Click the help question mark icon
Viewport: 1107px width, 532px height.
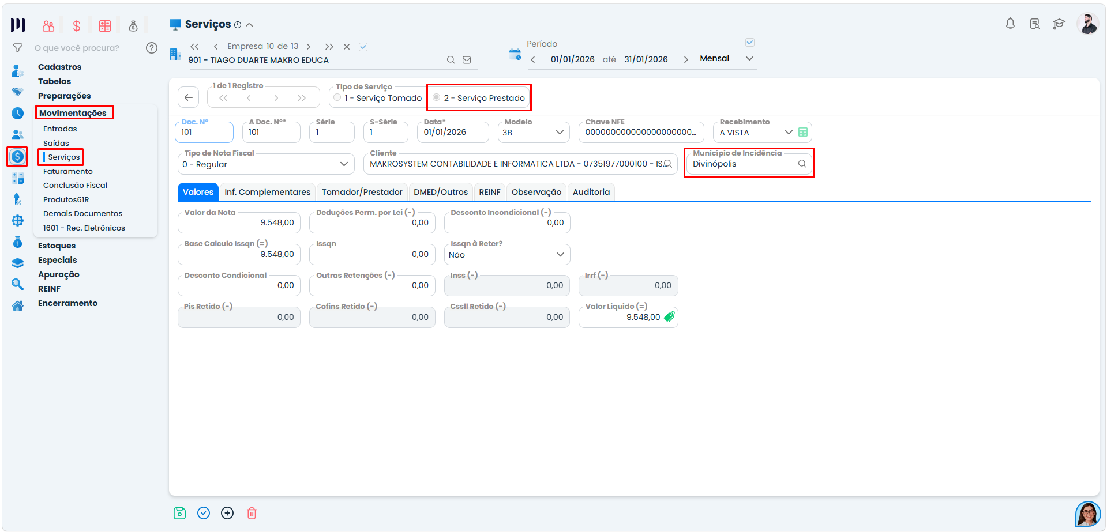pyautogui.click(x=152, y=48)
